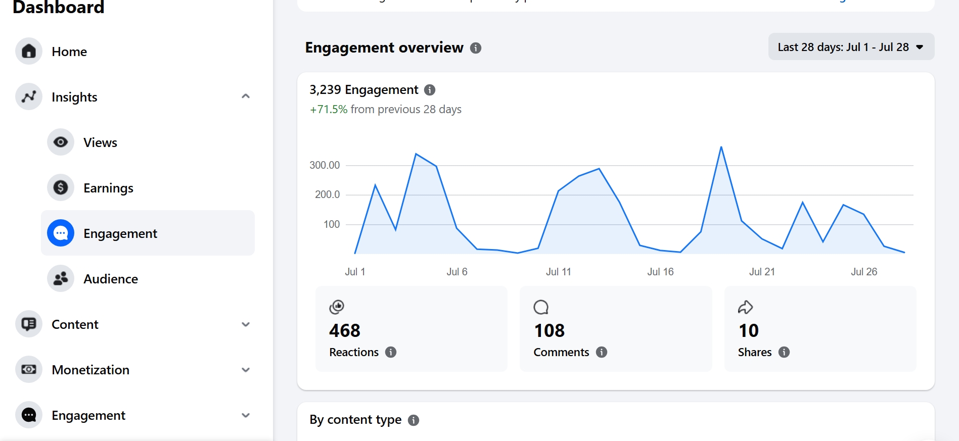This screenshot has height=441, width=959.
Task: Expand the Content section chevron
Action: pos(246,324)
